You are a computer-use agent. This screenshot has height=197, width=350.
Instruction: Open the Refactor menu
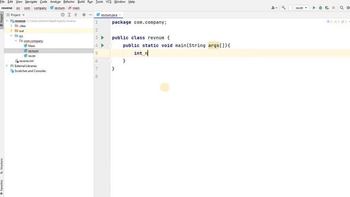[x=69, y=2]
